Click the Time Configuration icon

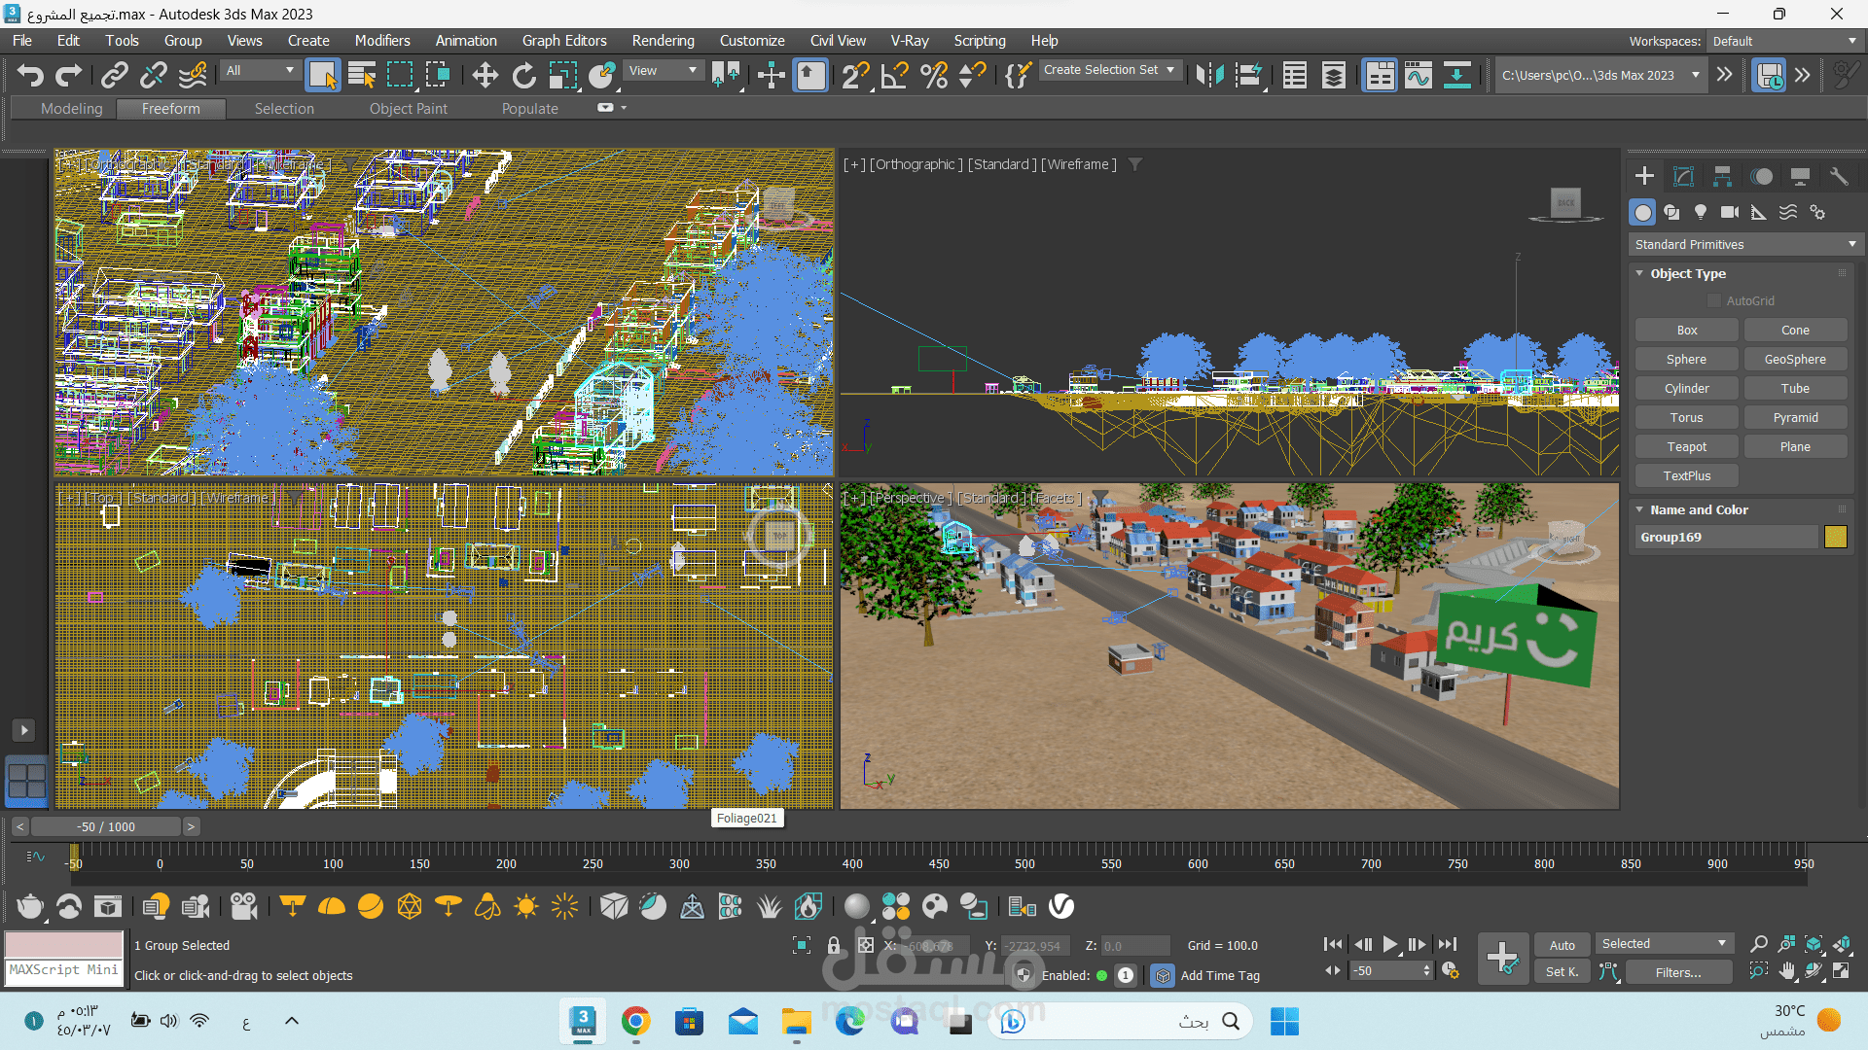pos(1450,970)
